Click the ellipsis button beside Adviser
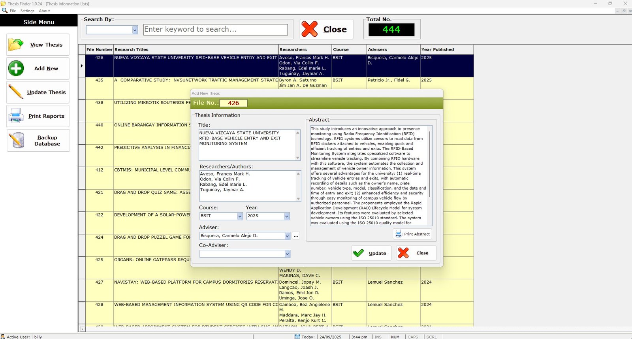632x339 pixels. [x=296, y=236]
